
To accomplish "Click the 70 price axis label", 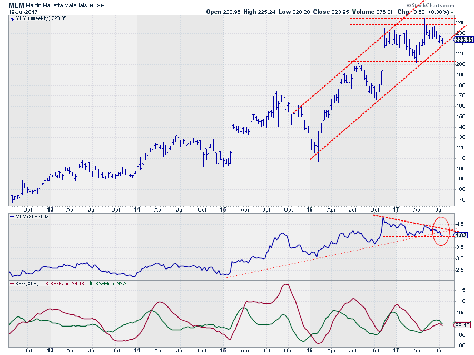I will point(462,200).
